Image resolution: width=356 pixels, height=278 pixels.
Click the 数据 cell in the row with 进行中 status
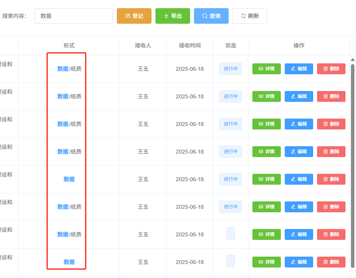[x=69, y=179]
